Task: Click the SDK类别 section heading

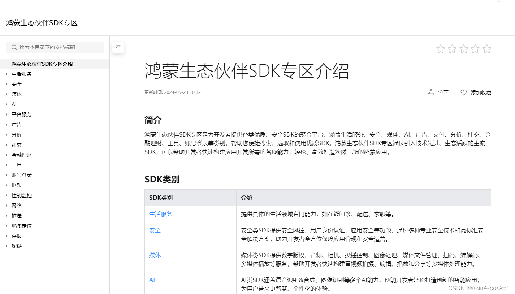Action: point(162,179)
